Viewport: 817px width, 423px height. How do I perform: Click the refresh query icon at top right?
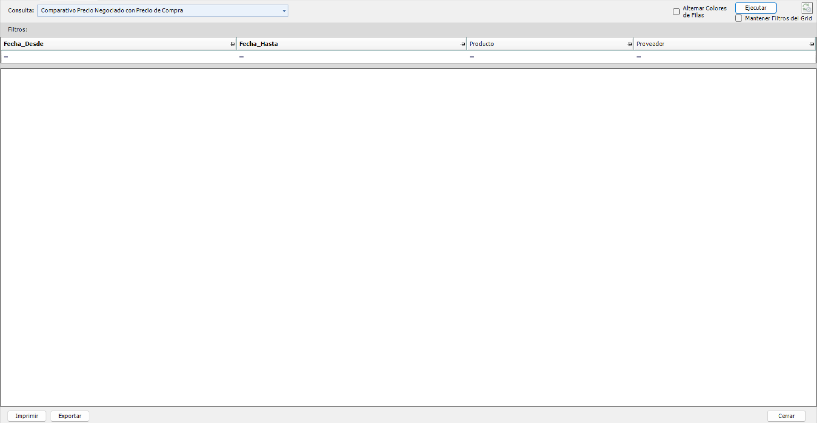(807, 8)
